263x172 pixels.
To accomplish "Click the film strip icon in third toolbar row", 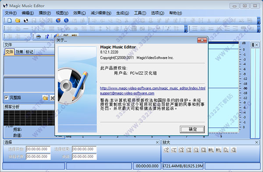I will point(39,36).
